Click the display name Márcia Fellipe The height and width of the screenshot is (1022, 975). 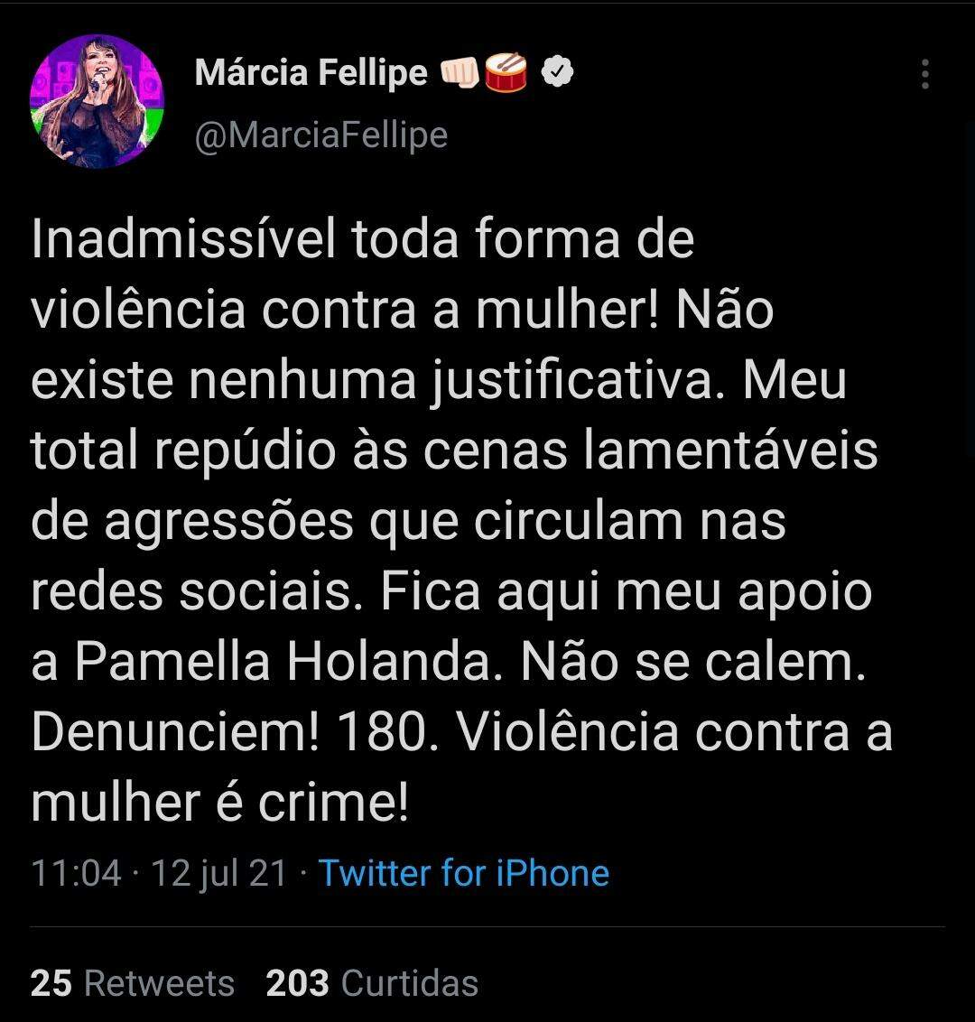click(x=311, y=73)
